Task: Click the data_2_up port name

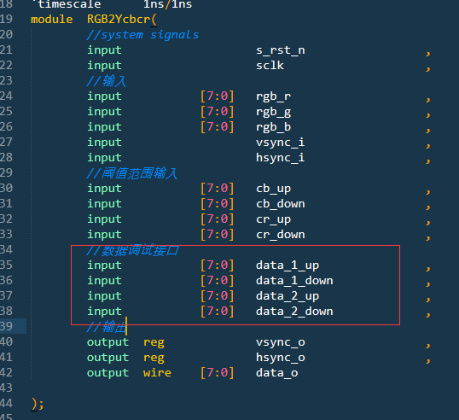Action: [288, 296]
